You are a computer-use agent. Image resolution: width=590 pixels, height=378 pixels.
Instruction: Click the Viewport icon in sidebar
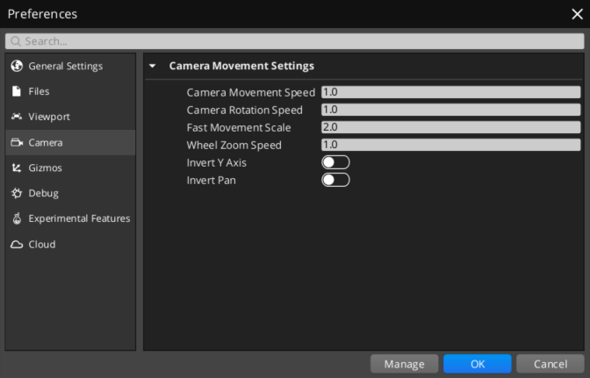(x=17, y=117)
